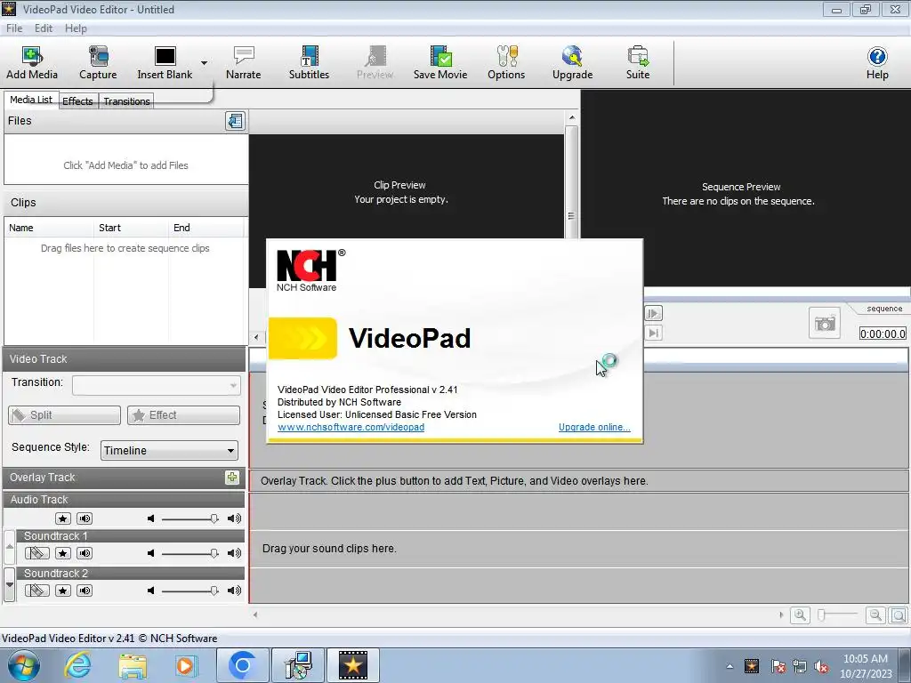Open Help from the toolbar
This screenshot has width=911, height=683.
point(877,63)
